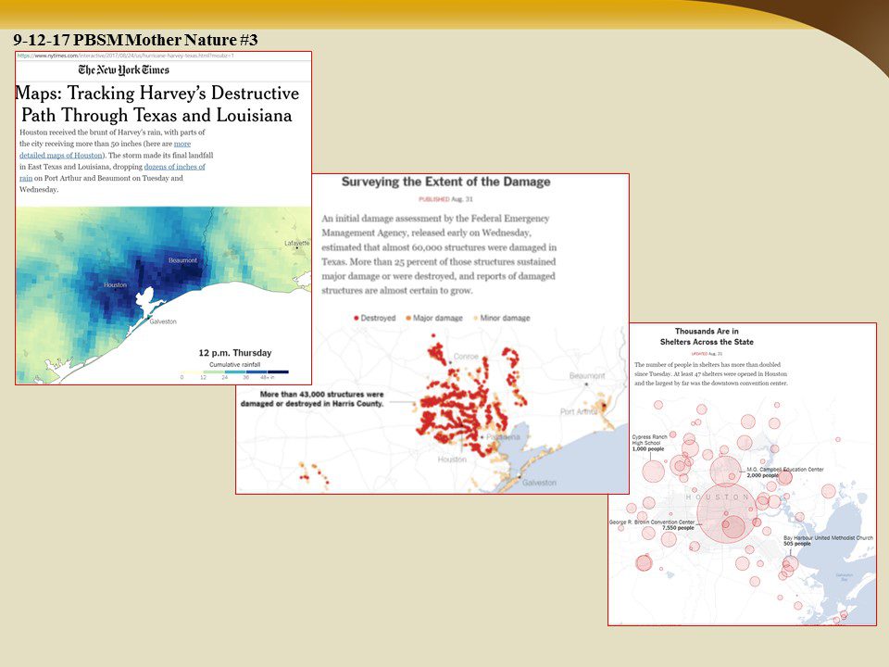
Task: Click the 'Bay Harbour United Methodist Church' label
Action: pos(828,540)
